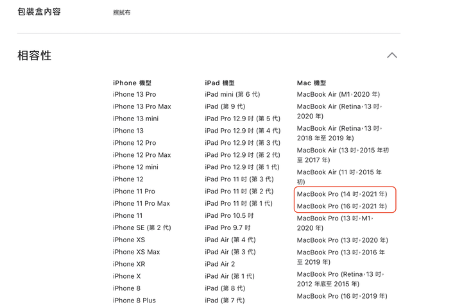Select the plain iPhone 11 entry

click(x=128, y=215)
